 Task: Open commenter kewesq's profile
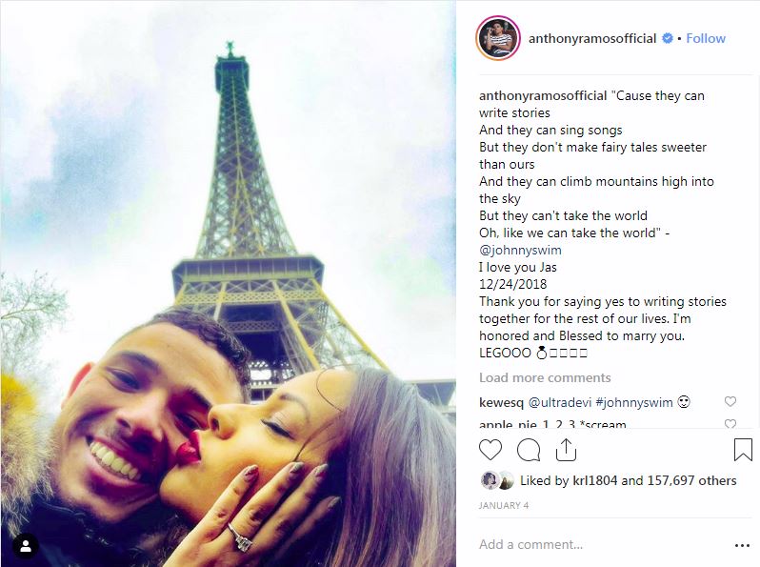(x=502, y=402)
